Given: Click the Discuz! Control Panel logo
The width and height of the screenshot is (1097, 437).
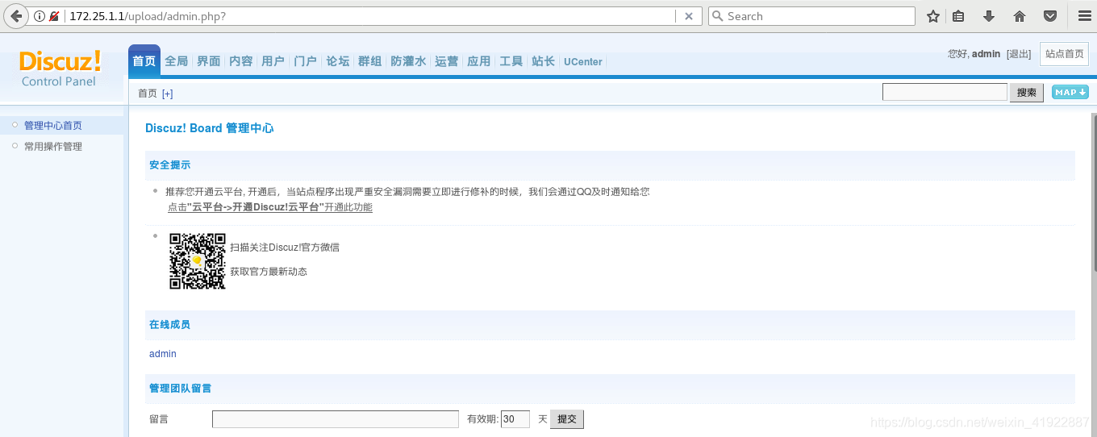Looking at the screenshot, I should 60,69.
